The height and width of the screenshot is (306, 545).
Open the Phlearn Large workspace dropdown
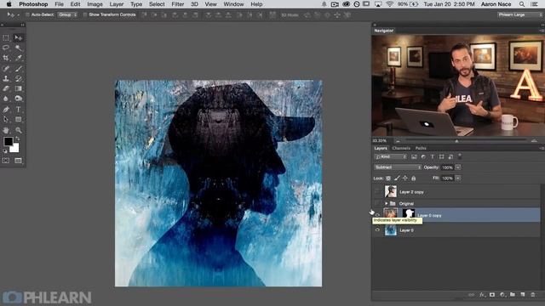(519, 15)
